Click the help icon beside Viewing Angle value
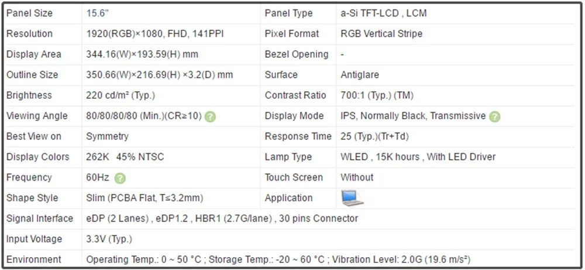 [211, 116]
